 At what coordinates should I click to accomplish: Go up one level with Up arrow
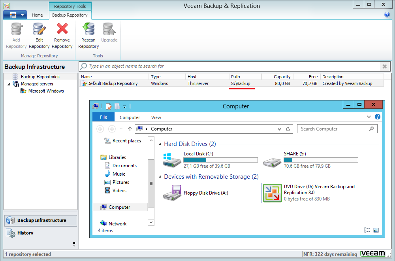(130, 129)
